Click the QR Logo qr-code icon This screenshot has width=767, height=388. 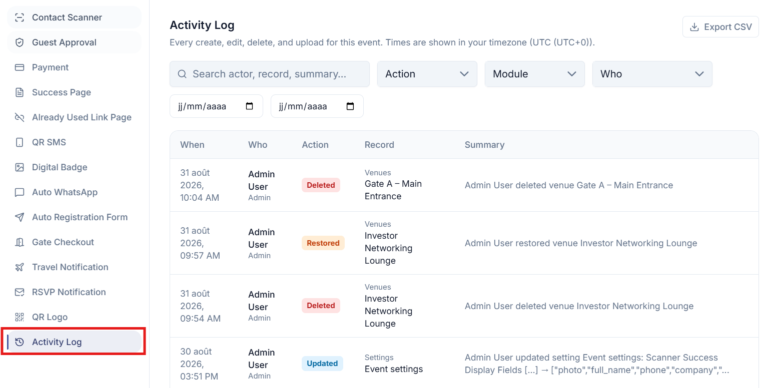point(20,317)
